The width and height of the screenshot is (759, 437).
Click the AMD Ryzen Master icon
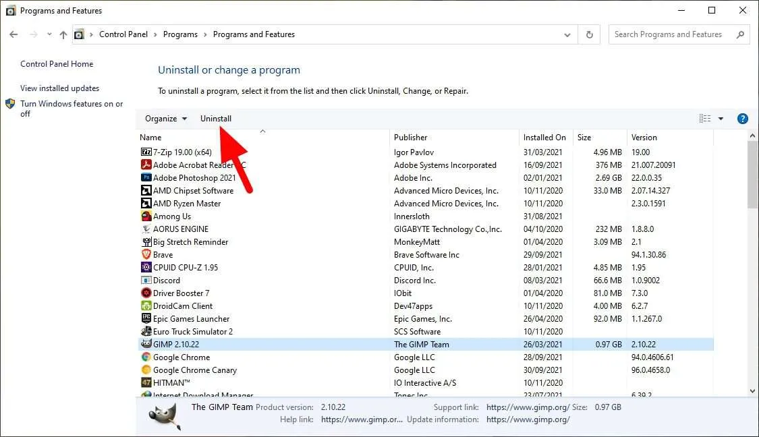pos(146,203)
